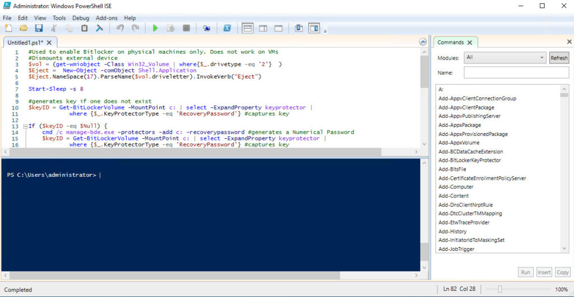The height and width of the screenshot is (297, 574).
Task: Click the Cut scissors icon
Action: coord(54,28)
